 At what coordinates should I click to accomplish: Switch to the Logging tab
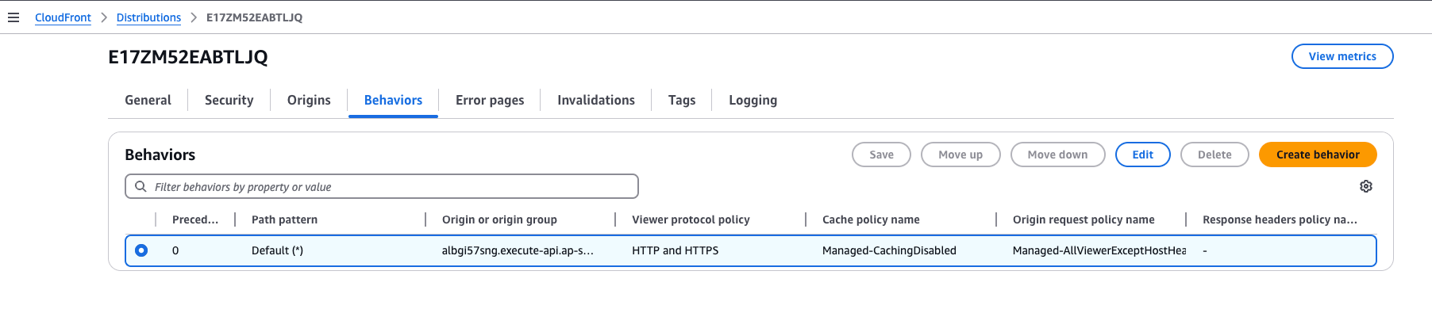(753, 100)
